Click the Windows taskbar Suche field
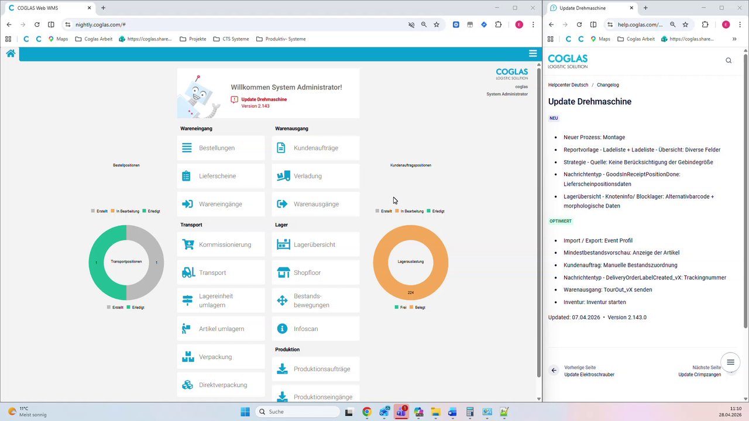This screenshot has width=749, height=421. (x=297, y=412)
